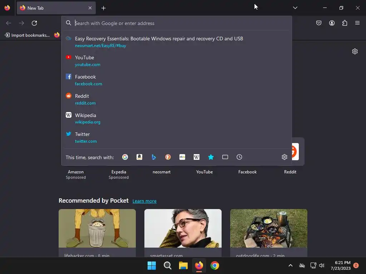The width and height of the screenshot is (366, 274).
Task: Open Windows Start menu
Action: click(x=152, y=265)
